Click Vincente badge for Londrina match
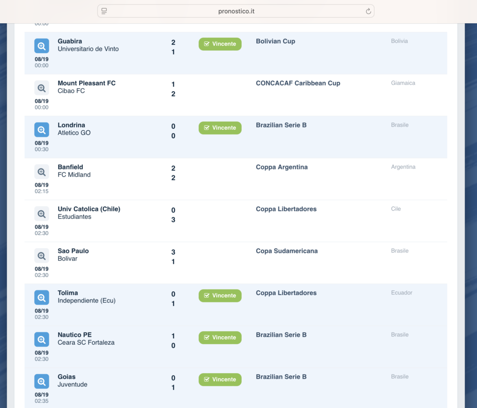The height and width of the screenshot is (408, 477). point(220,127)
